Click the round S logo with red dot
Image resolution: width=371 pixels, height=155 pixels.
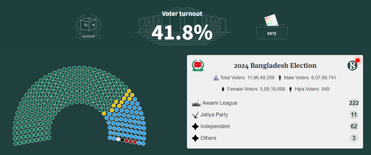[x=353, y=66]
